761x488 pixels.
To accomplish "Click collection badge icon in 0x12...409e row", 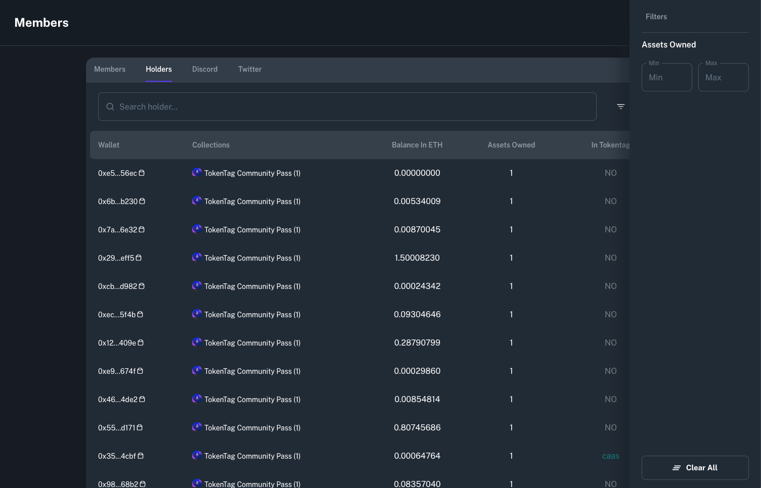I will click(197, 343).
